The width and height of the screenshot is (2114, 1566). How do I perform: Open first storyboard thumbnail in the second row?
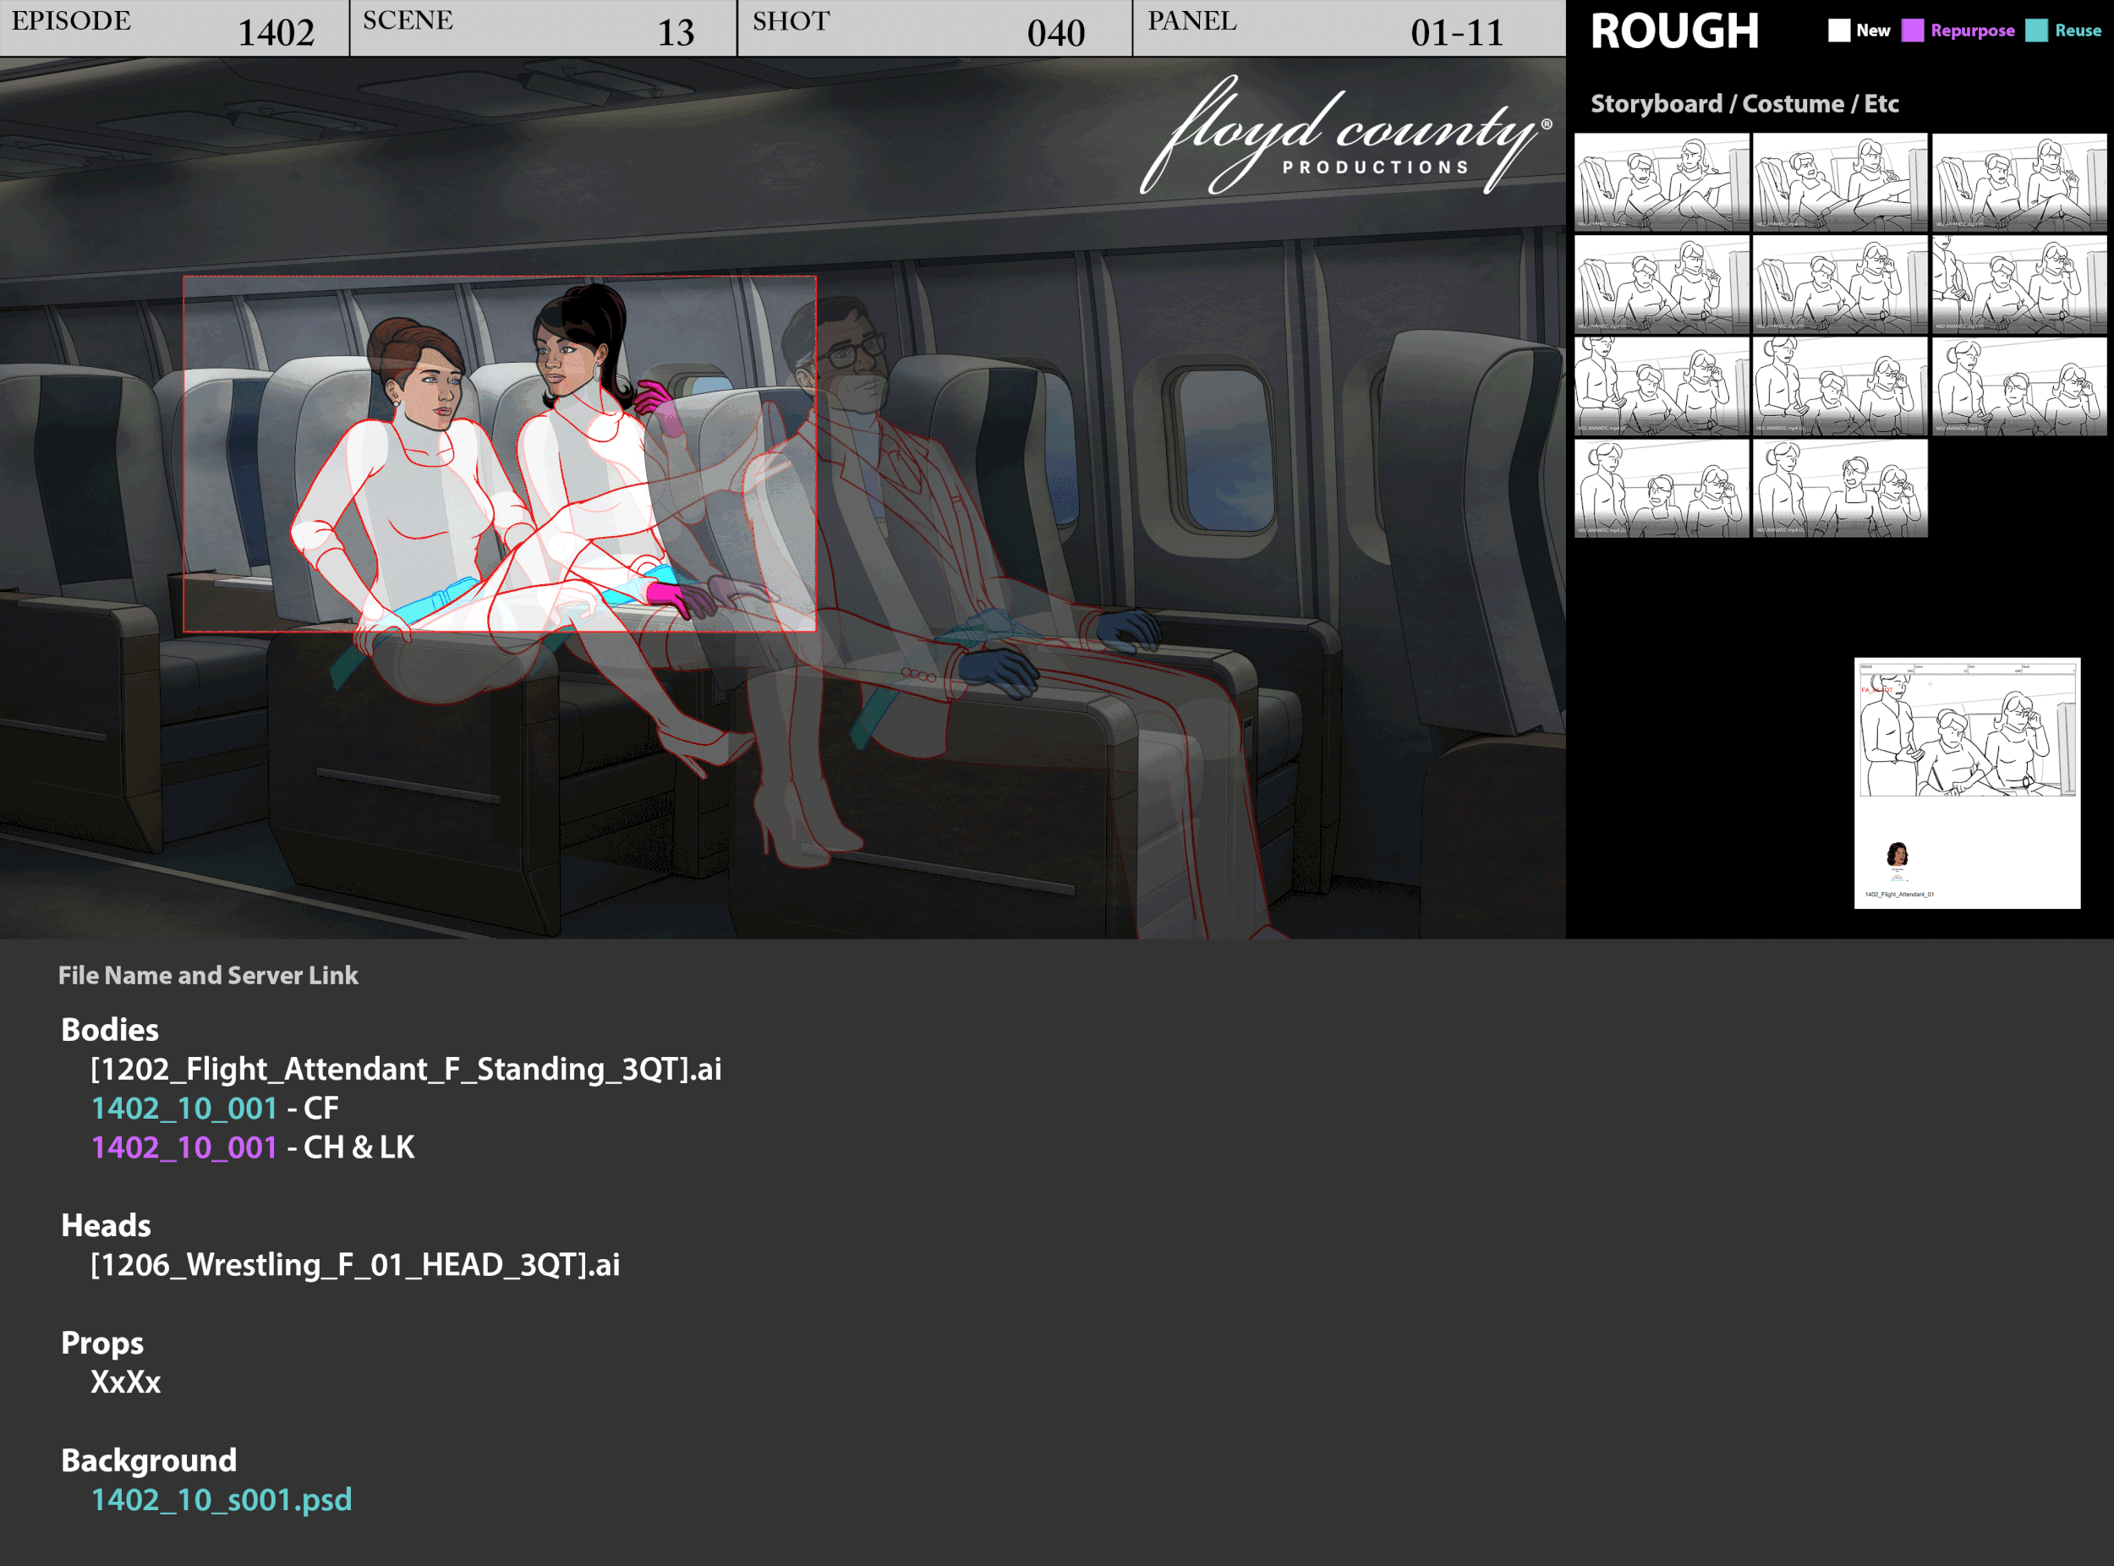coord(1662,284)
